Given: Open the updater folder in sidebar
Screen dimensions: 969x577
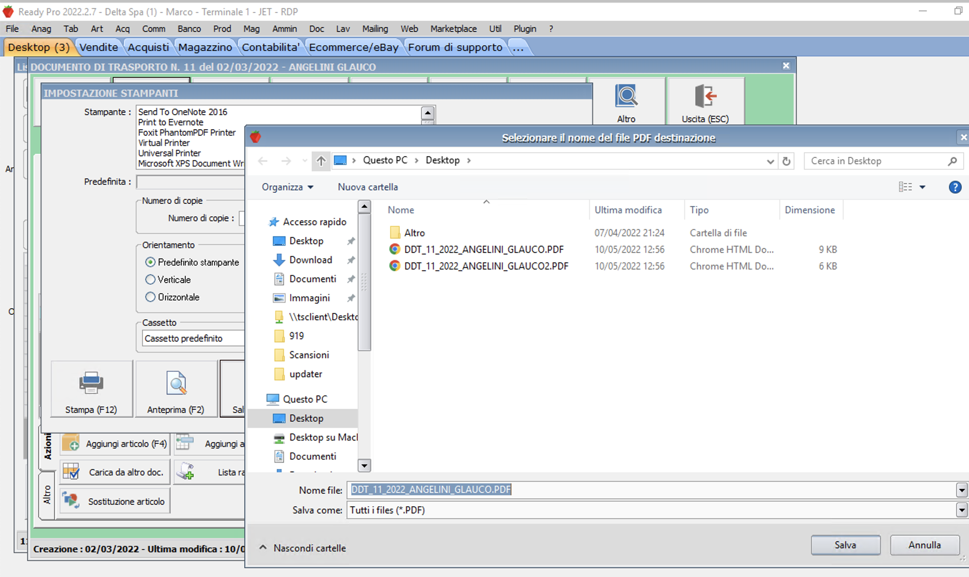Looking at the screenshot, I should (x=305, y=374).
